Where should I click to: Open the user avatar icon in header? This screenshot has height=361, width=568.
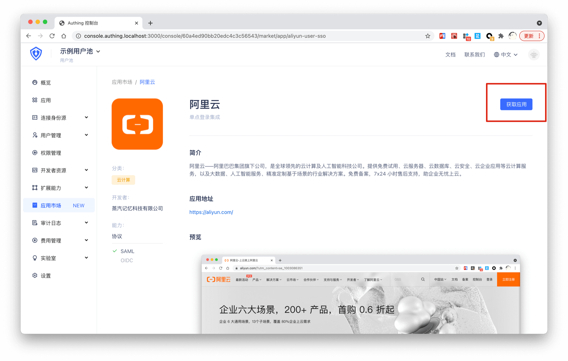(x=533, y=55)
